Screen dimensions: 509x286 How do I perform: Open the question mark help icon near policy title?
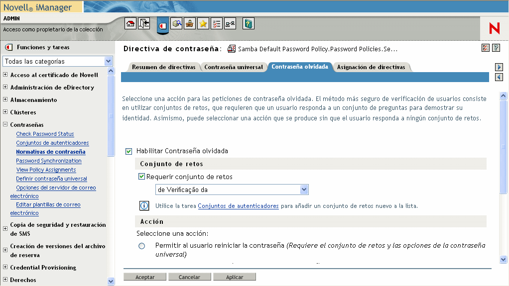pyautogui.click(x=496, y=48)
